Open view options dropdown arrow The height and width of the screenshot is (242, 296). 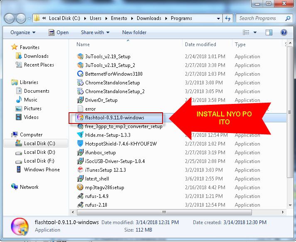255,32
